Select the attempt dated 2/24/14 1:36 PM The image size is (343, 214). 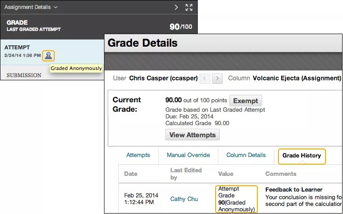(22, 51)
